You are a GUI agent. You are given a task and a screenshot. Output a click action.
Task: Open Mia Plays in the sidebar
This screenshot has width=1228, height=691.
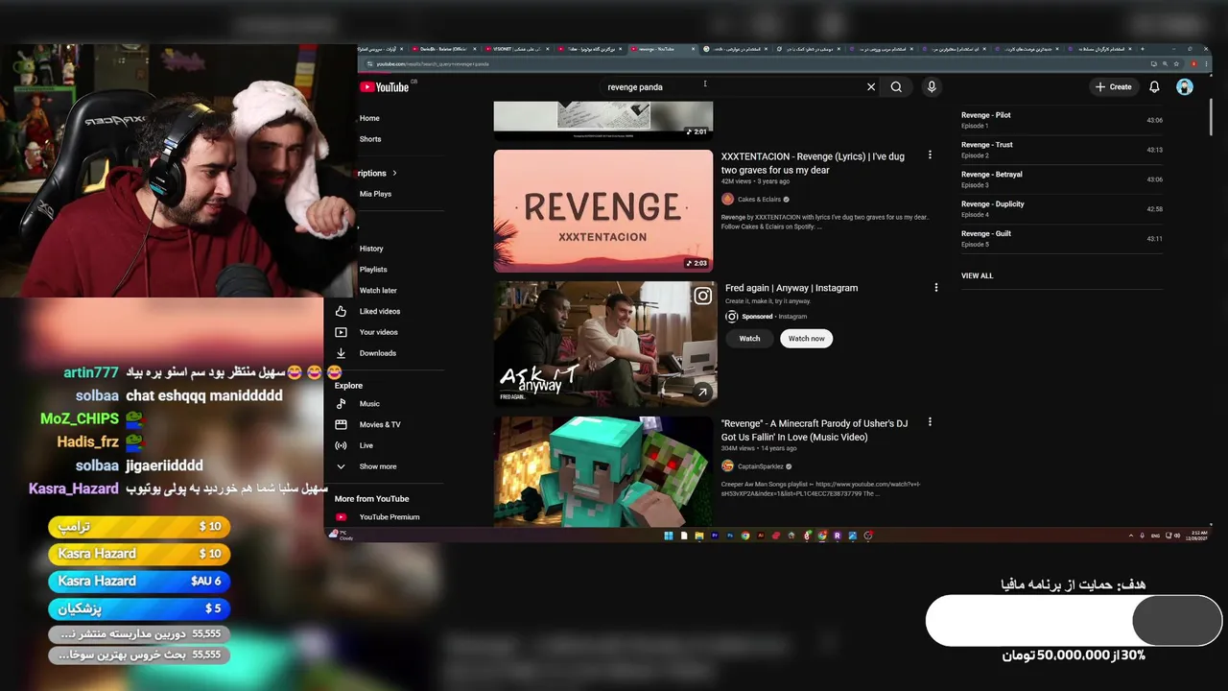pos(375,194)
